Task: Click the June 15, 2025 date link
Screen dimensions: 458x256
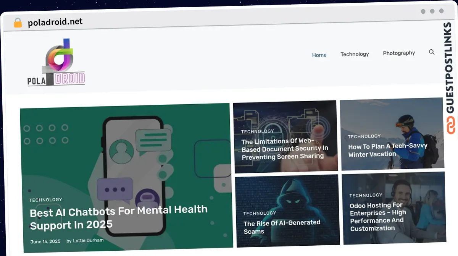Action: [45, 241]
